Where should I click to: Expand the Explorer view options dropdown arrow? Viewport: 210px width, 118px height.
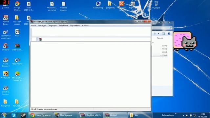158,33
